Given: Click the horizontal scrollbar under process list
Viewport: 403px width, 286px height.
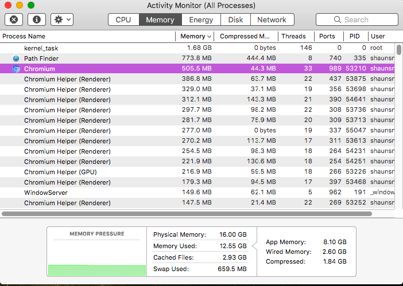Looking at the screenshot, I should (187, 214).
